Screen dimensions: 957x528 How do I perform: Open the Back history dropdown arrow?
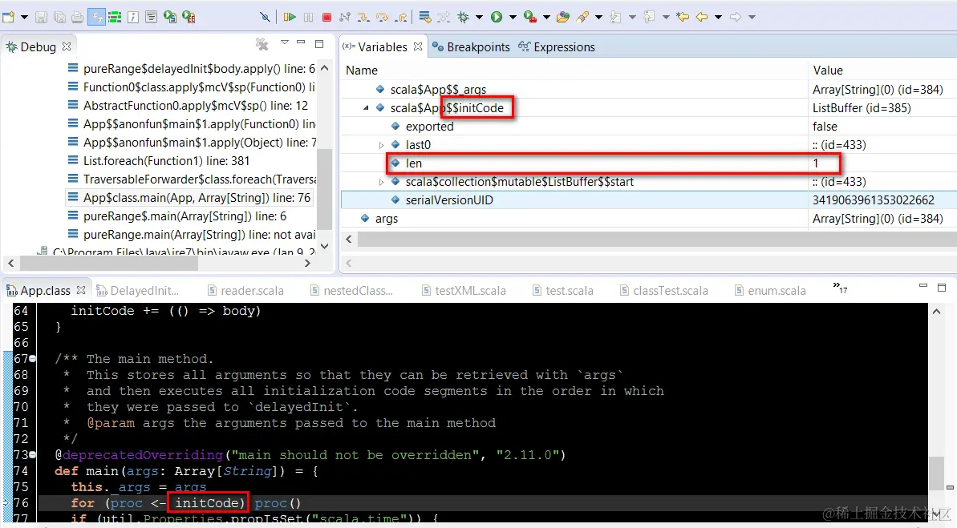[x=718, y=17]
